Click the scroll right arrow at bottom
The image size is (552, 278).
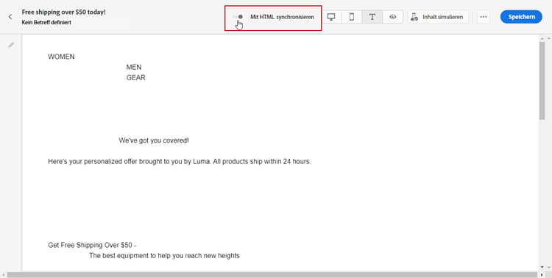542,275
